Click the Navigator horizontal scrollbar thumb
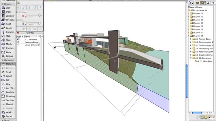This screenshot has width=216, height=121. coord(197,113)
